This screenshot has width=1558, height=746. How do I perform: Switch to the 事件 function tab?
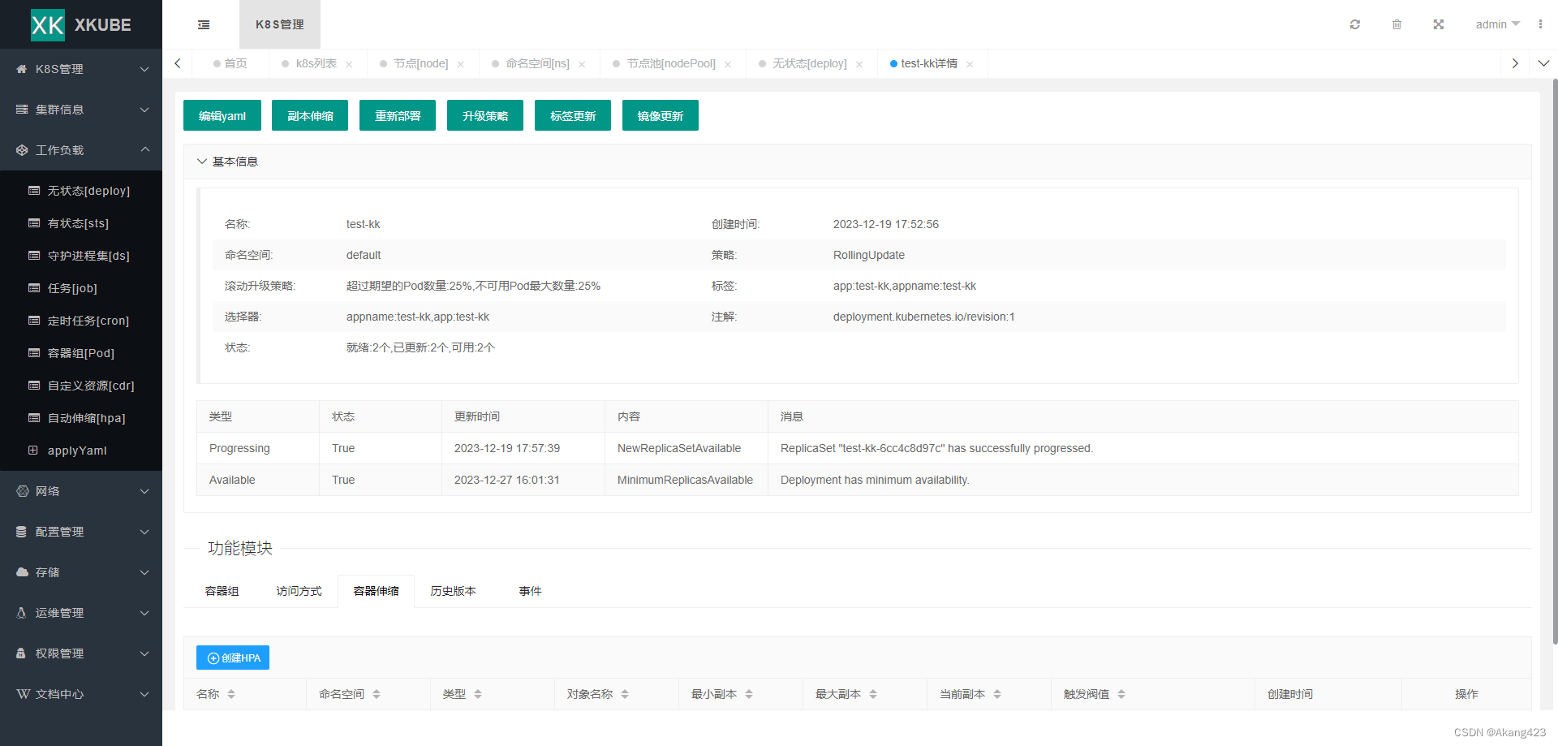pyautogui.click(x=530, y=591)
